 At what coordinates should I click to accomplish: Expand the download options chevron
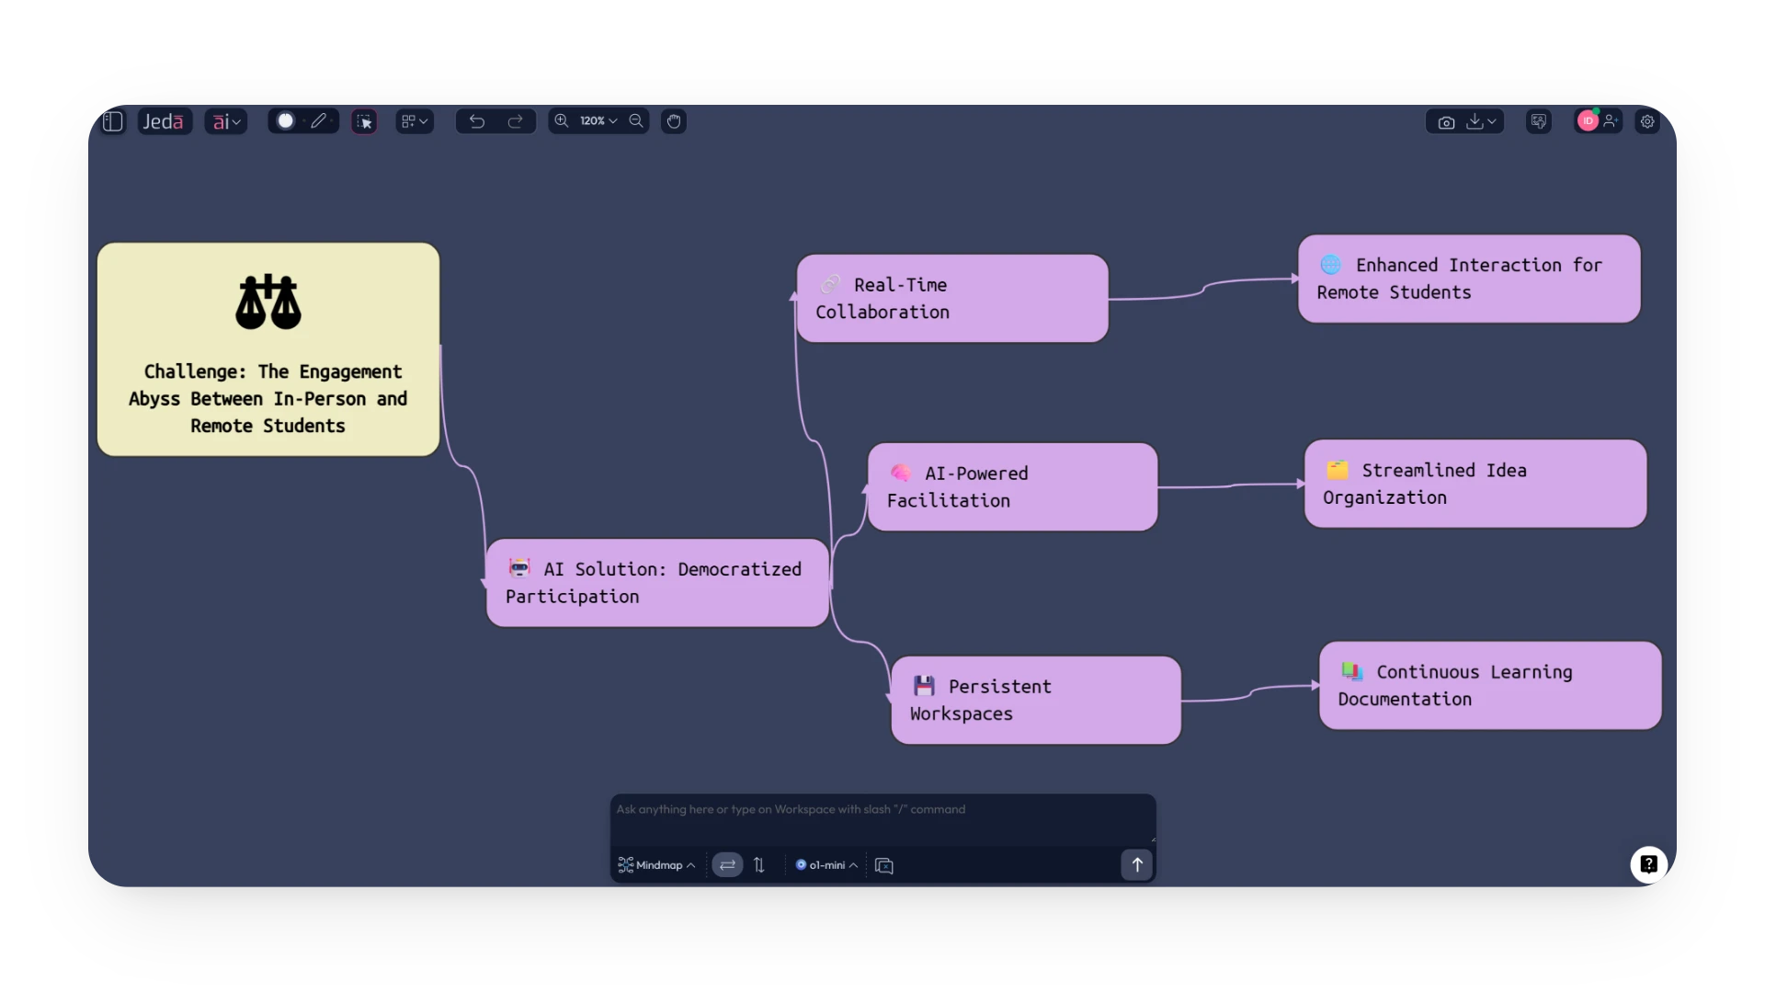click(x=1492, y=121)
